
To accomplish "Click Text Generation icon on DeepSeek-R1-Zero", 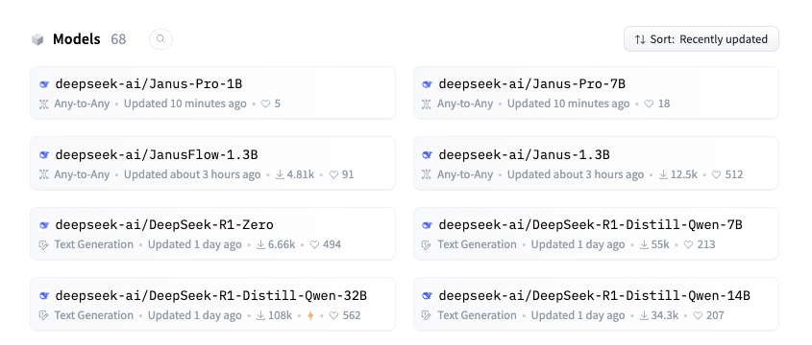I will (44, 244).
